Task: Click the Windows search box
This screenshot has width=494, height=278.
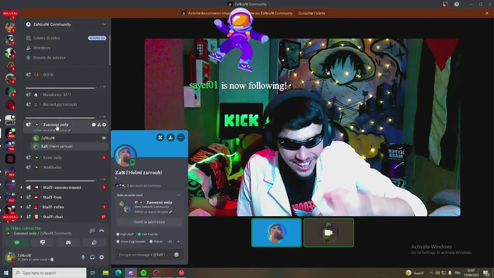Action: [49, 273]
